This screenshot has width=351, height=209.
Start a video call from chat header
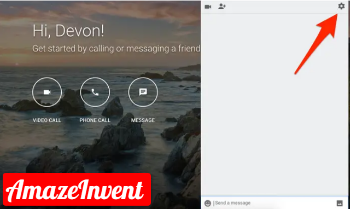(x=208, y=7)
